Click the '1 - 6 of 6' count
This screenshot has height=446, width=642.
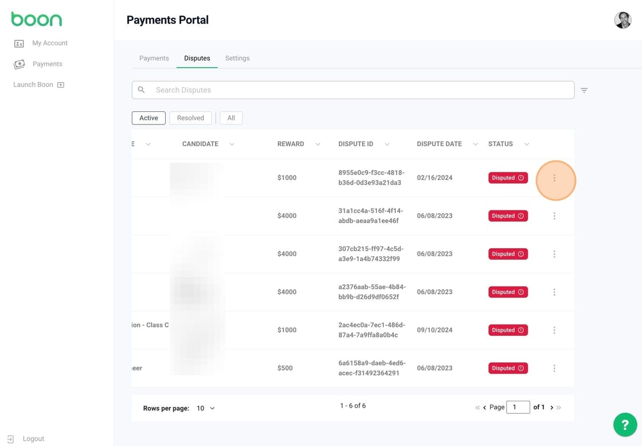pyautogui.click(x=353, y=405)
